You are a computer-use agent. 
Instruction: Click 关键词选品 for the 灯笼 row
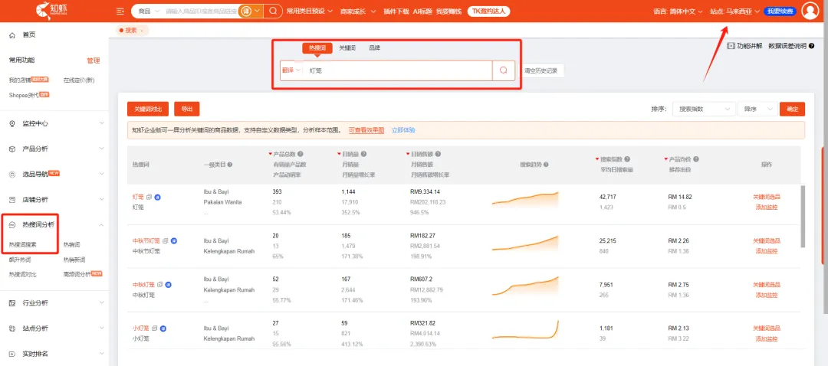tap(767, 197)
